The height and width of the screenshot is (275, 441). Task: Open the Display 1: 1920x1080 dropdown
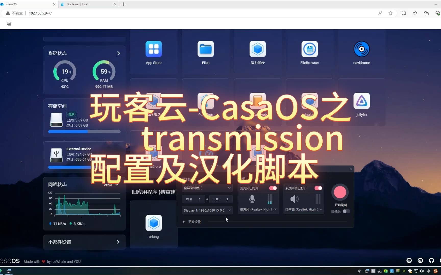[207, 210]
